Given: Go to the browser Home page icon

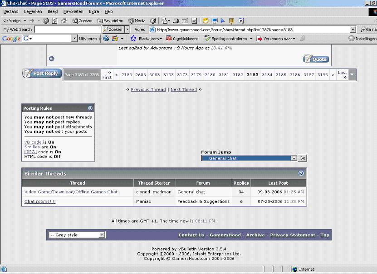Looking at the screenshot, I should coord(64,21).
